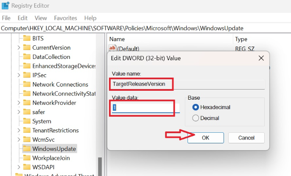Expand the WcmSvc key
This screenshot has height=176, width=291.
click(19, 140)
